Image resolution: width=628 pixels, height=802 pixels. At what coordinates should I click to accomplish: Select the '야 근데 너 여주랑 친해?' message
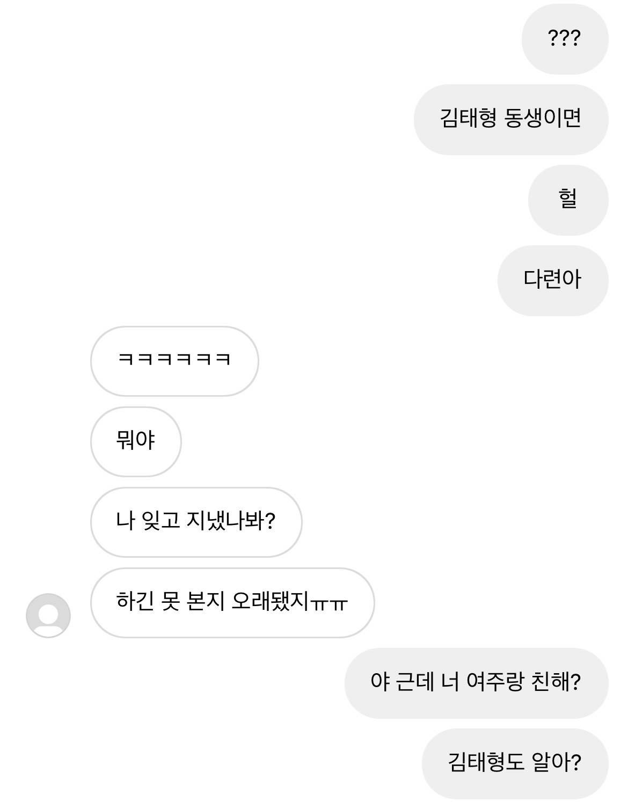pos(476,683)
